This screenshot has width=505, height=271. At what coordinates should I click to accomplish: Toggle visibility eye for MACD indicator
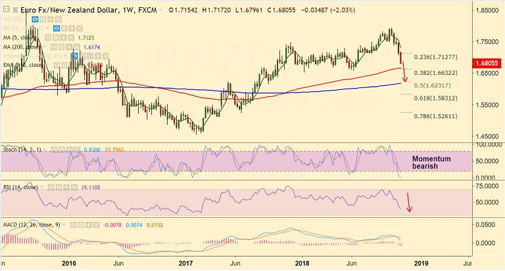coord(74,224)
